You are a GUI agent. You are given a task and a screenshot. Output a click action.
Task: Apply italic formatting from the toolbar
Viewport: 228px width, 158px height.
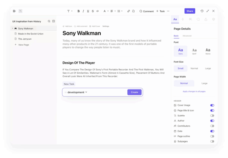tap(83, 11)
